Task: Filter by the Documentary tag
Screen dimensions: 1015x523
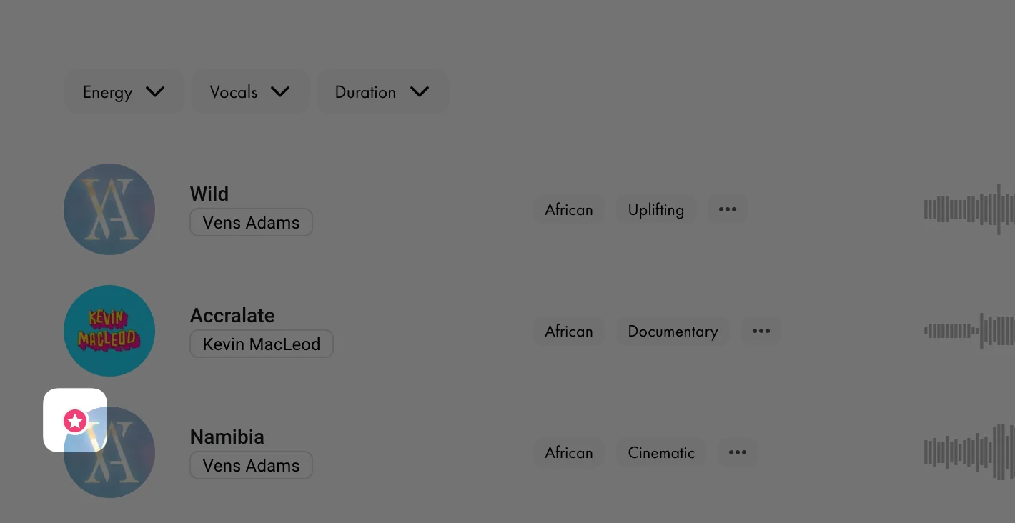Action: tap(673, 331)
